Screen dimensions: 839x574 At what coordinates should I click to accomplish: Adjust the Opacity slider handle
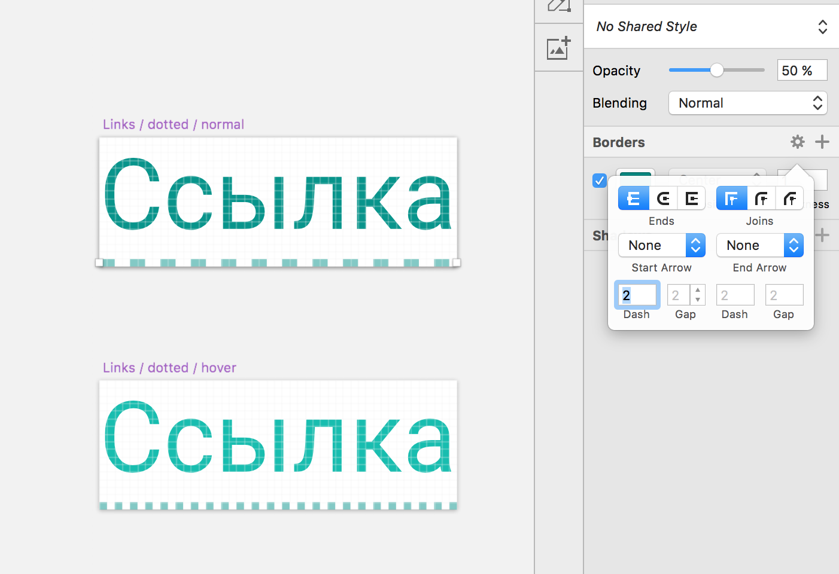717,71
